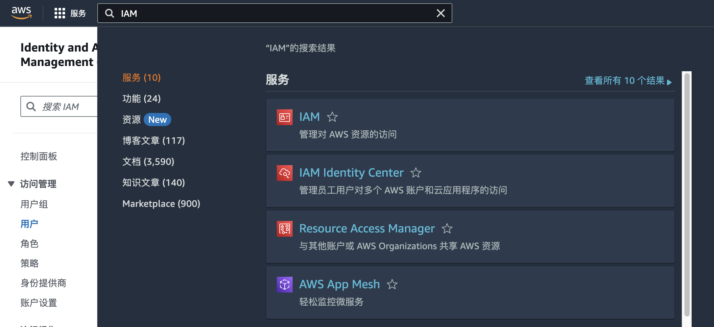This screenshot has height=327, width=714.
Task: Select Marketplace (900) filter
Action: [161, 204]
